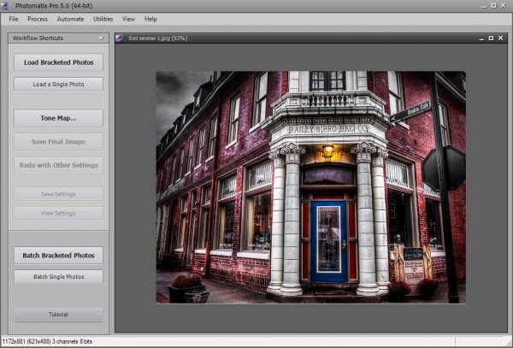Viewport: 513px width, 348px height.
Task: Open the Automate menu
Action: (x=70, y=19)
